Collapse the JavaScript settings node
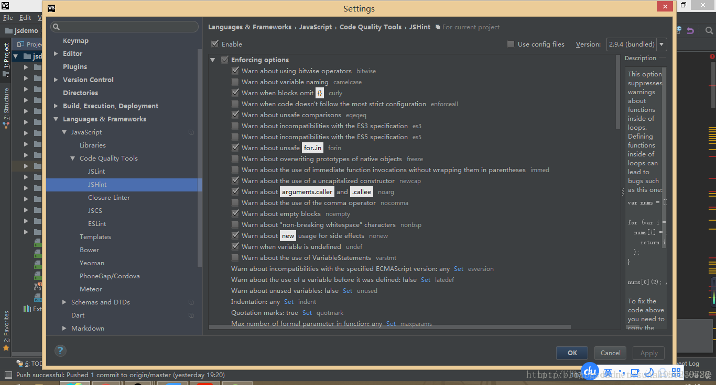716x385 pixels. [64, 132]
